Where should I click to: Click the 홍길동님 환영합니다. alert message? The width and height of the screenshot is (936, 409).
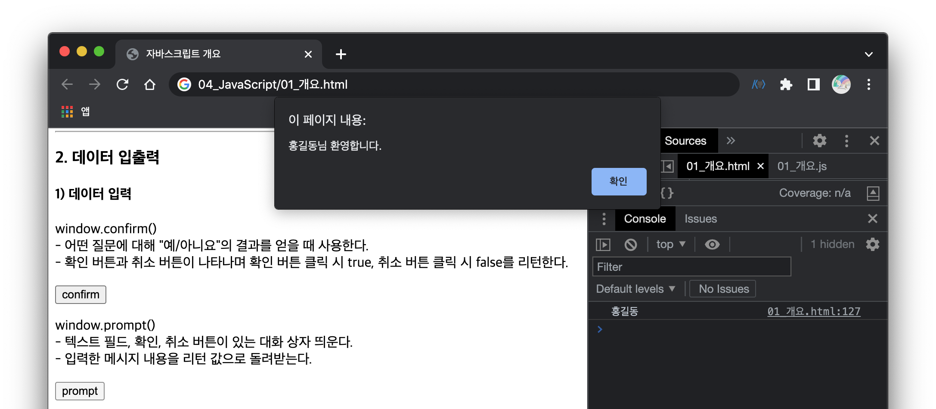click(335, 146)
